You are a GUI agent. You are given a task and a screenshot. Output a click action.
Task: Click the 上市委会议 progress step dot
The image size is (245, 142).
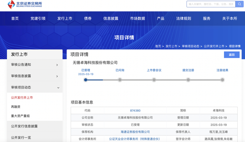point(154,80)
